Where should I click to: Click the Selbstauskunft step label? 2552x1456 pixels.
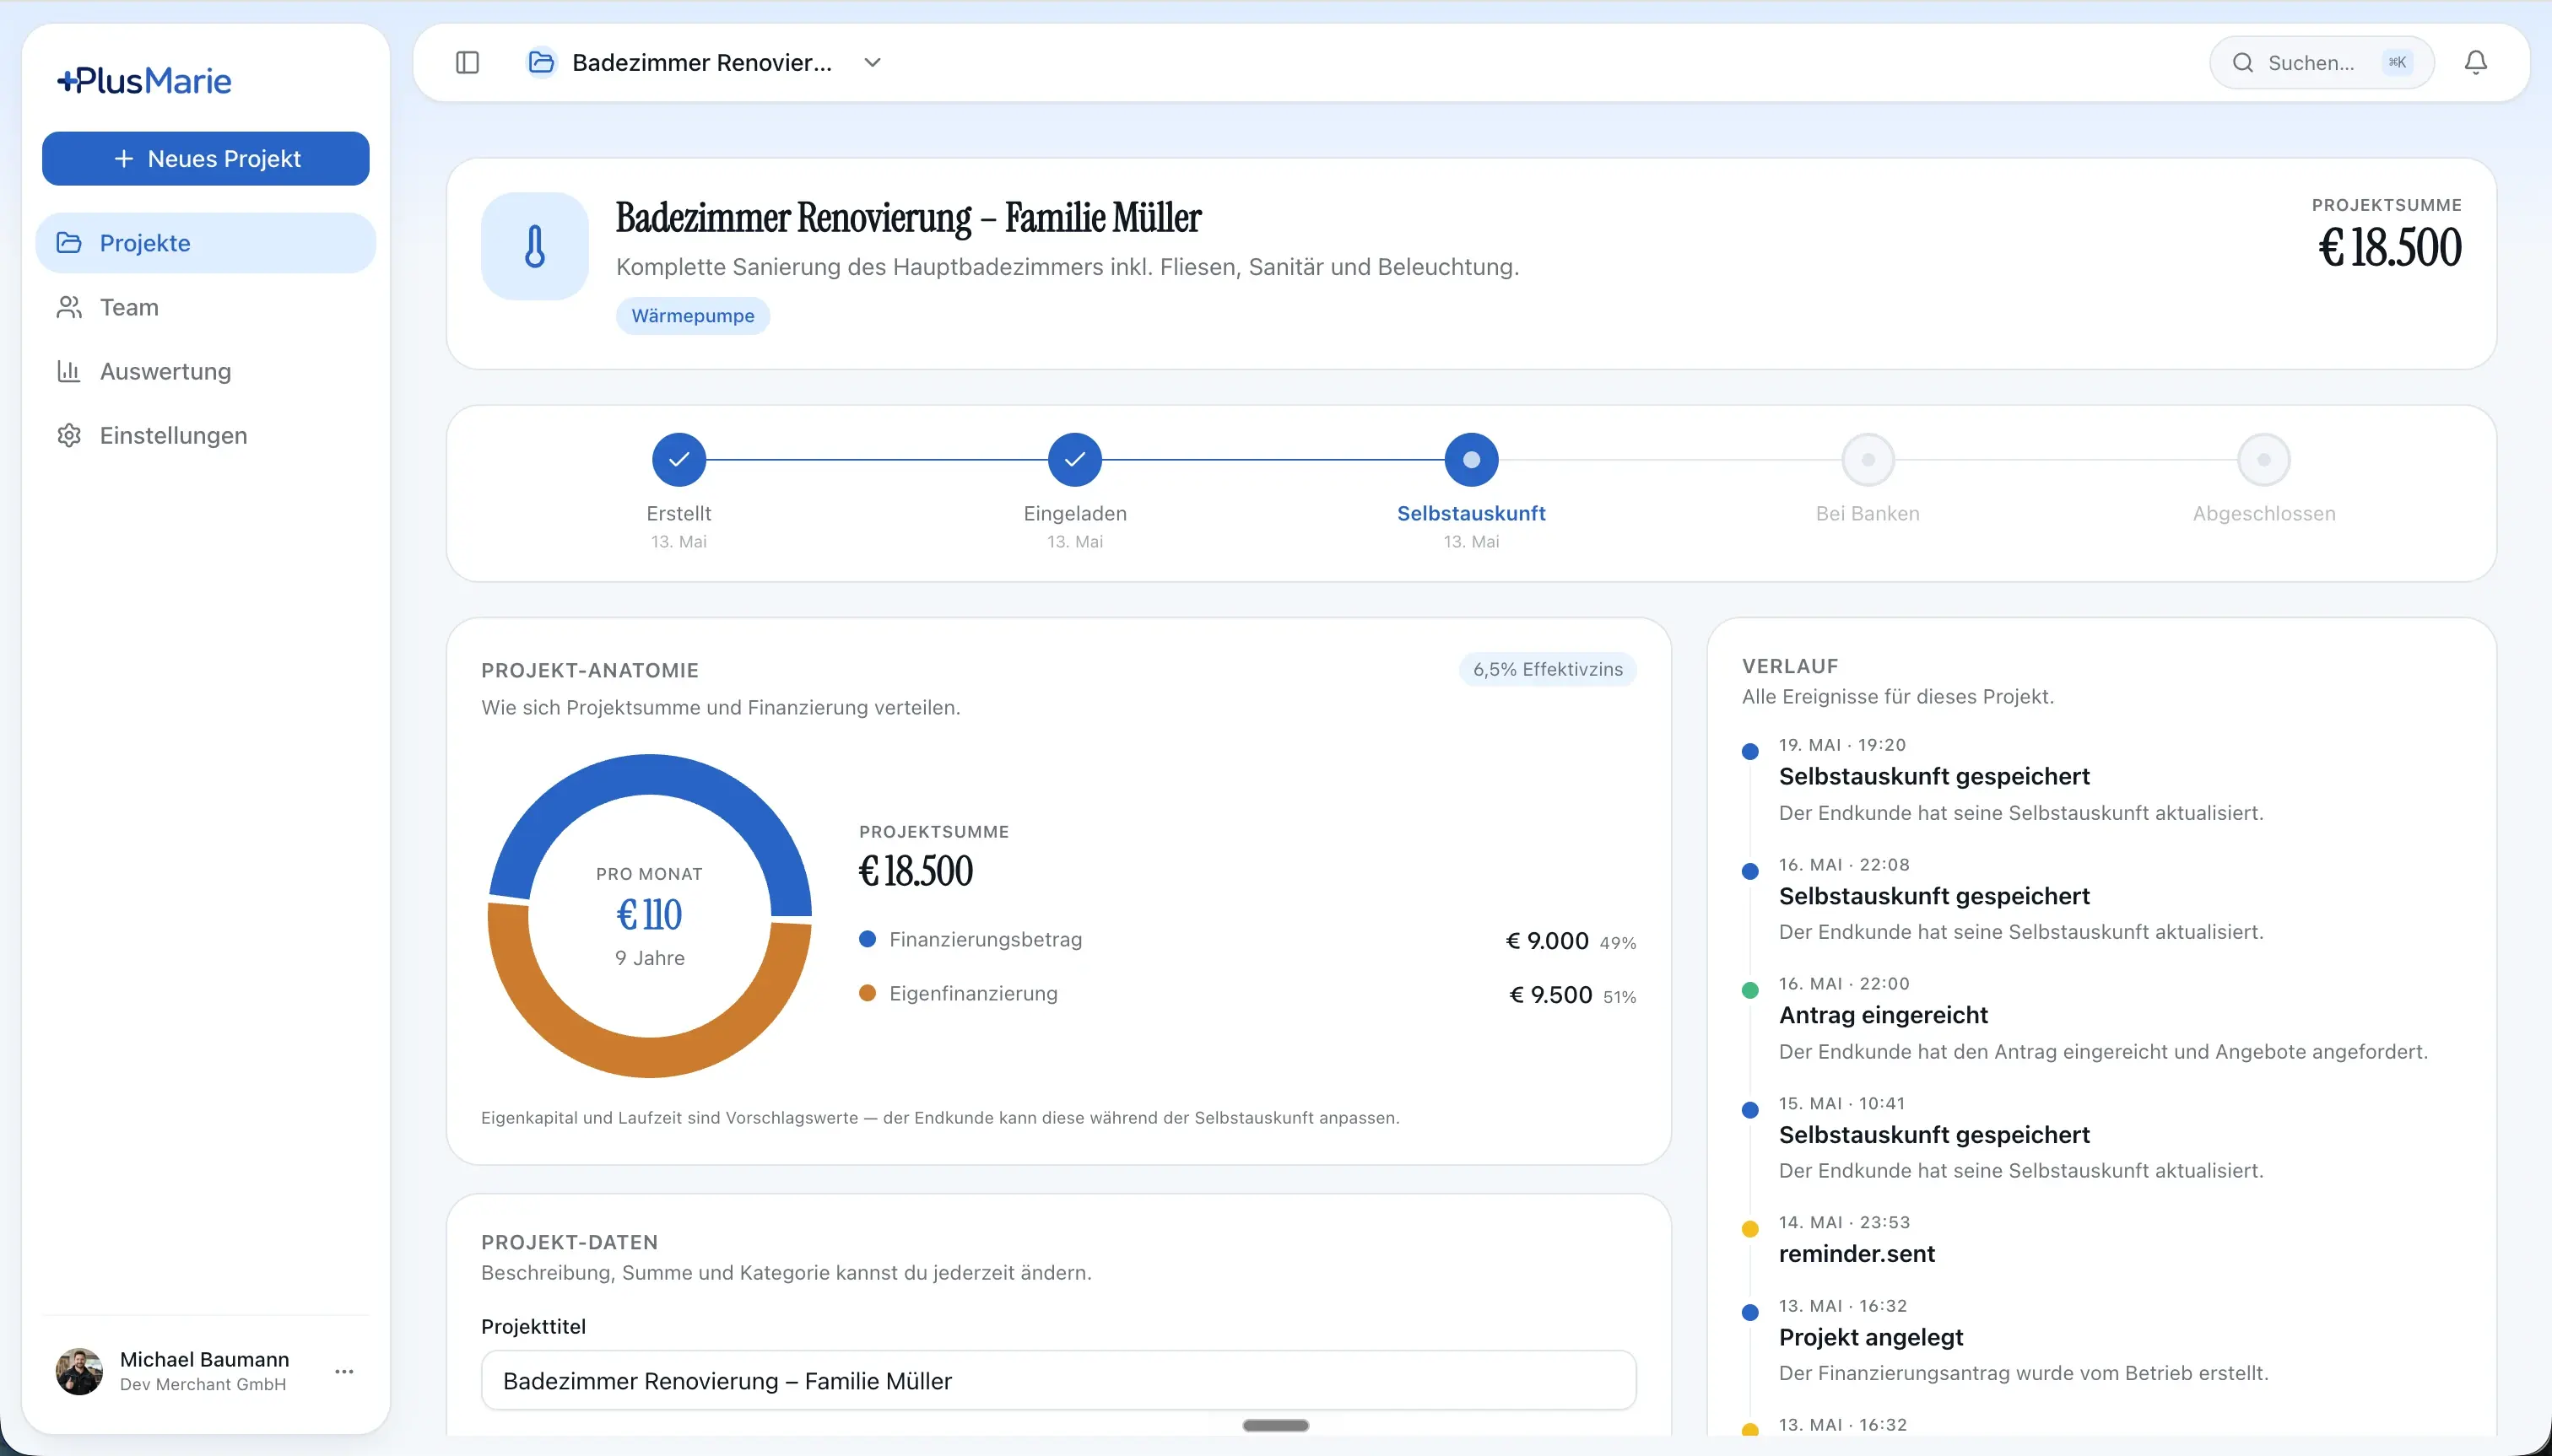pos(1471,513)
